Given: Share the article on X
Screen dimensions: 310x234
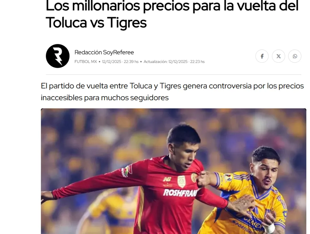Looking at the screenshot, I should point(279,56).
